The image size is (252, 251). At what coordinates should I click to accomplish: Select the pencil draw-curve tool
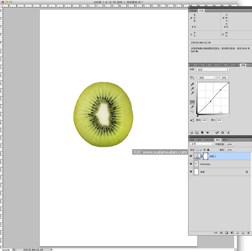click(x=192, y=107)
